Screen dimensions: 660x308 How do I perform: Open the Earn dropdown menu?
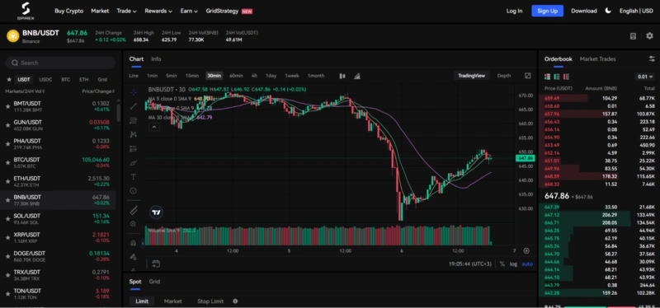click(189, 11)
